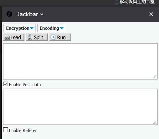Click the Load button's printer icon
159x139 pixels.
(x=7, y=37)
